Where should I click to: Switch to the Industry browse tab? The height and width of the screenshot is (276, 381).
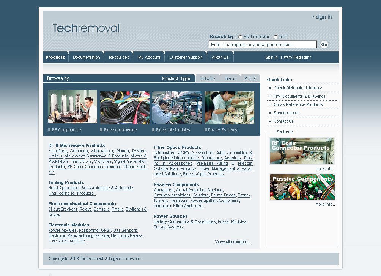[208, 78]
